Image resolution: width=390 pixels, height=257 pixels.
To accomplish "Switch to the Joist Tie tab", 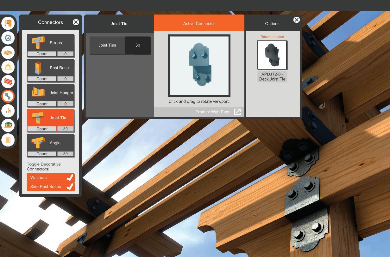I will (x=119, y=23).
